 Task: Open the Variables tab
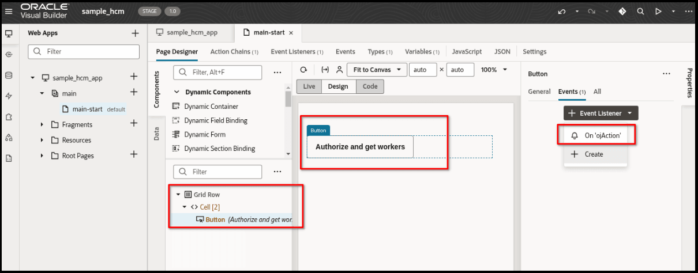pyautogui.click(x=422, y=52)
